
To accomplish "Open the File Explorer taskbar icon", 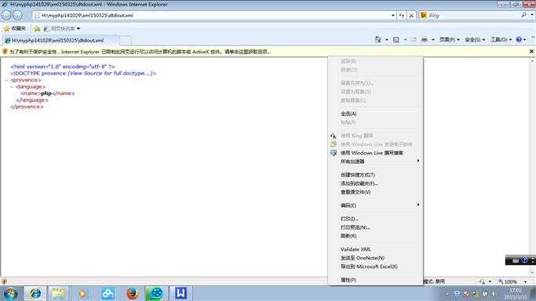I will tap(58, 293).
